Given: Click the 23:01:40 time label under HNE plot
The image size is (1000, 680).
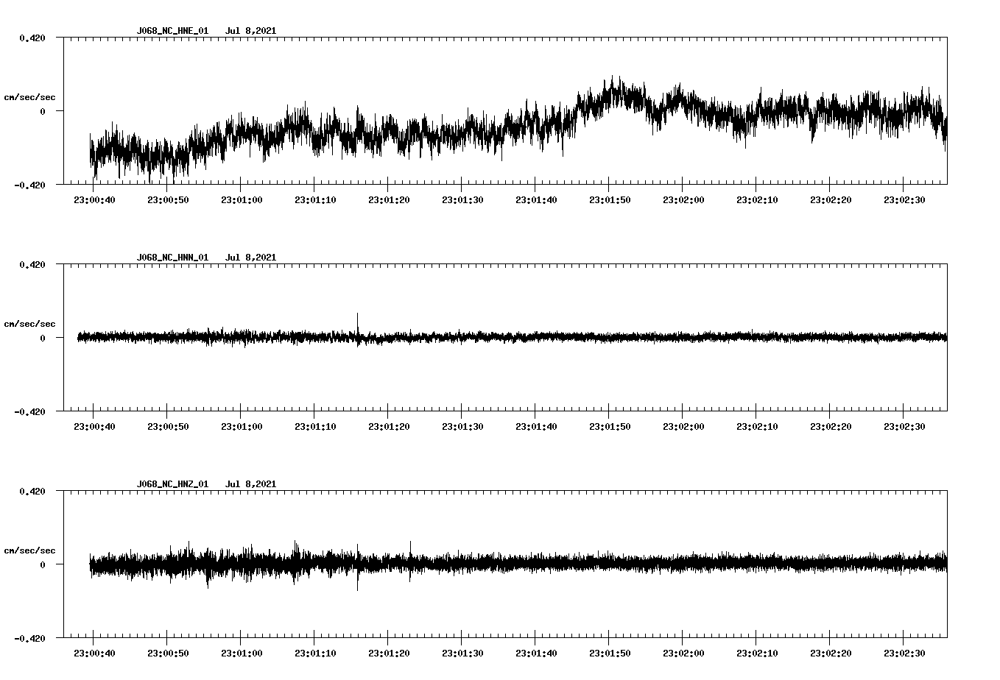Looking at the screenshot, I should [535, 200].
